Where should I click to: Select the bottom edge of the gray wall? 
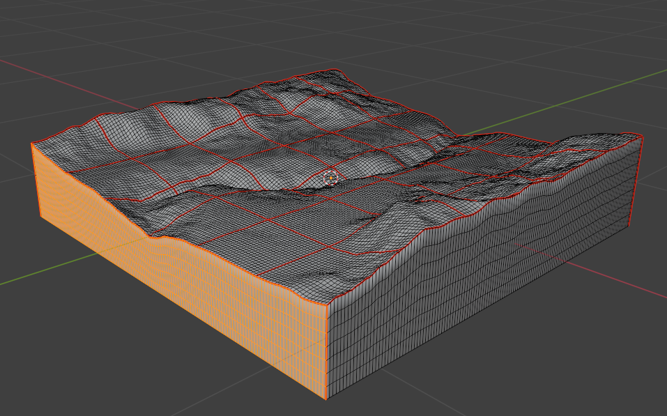(x=488, y=307)
